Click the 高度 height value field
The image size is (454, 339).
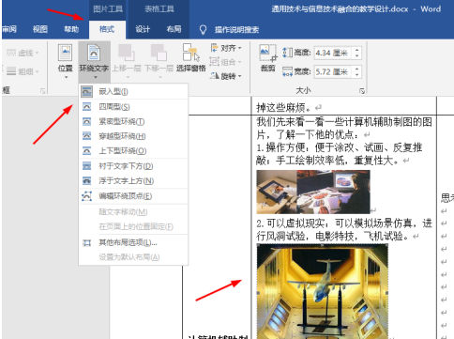click(333, 53)
